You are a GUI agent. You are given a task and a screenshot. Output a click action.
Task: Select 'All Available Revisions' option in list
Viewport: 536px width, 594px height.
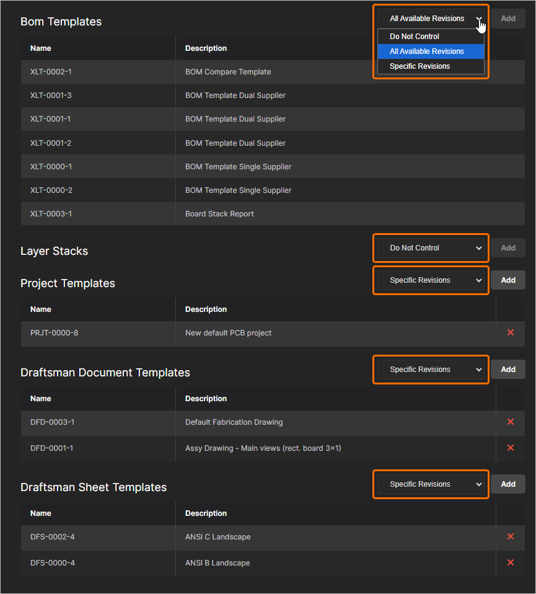427,51
